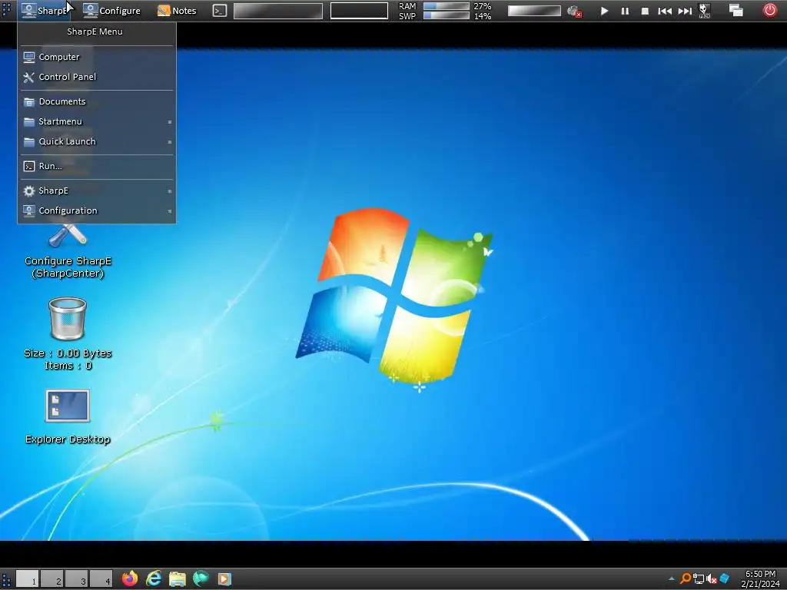The image size is (787, 590).
Task: Open Control Panel in SharpE Menu
Action: point(96,77)
